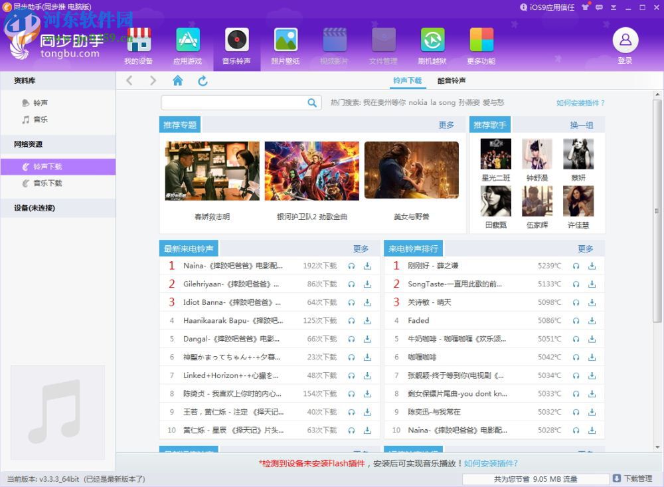664x487 pixels.
Task: Click search magnifier icon in search box
Action: (312, 103)
